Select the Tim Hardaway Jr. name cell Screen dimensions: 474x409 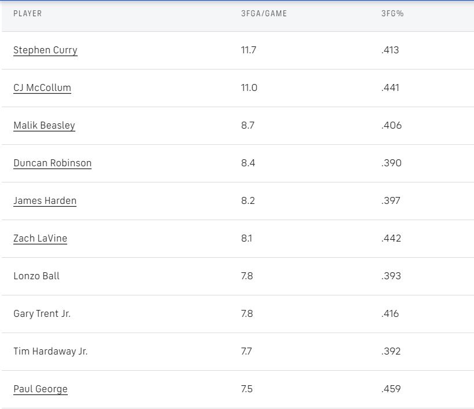[x=50, y=352]
